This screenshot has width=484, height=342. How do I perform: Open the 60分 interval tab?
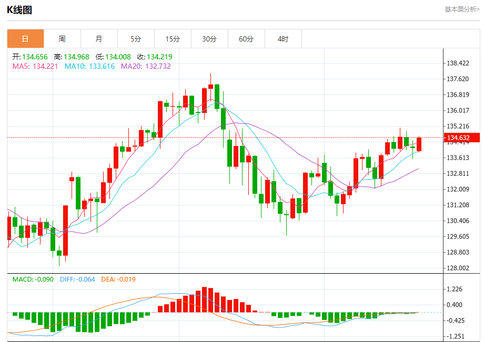point(246,39)
